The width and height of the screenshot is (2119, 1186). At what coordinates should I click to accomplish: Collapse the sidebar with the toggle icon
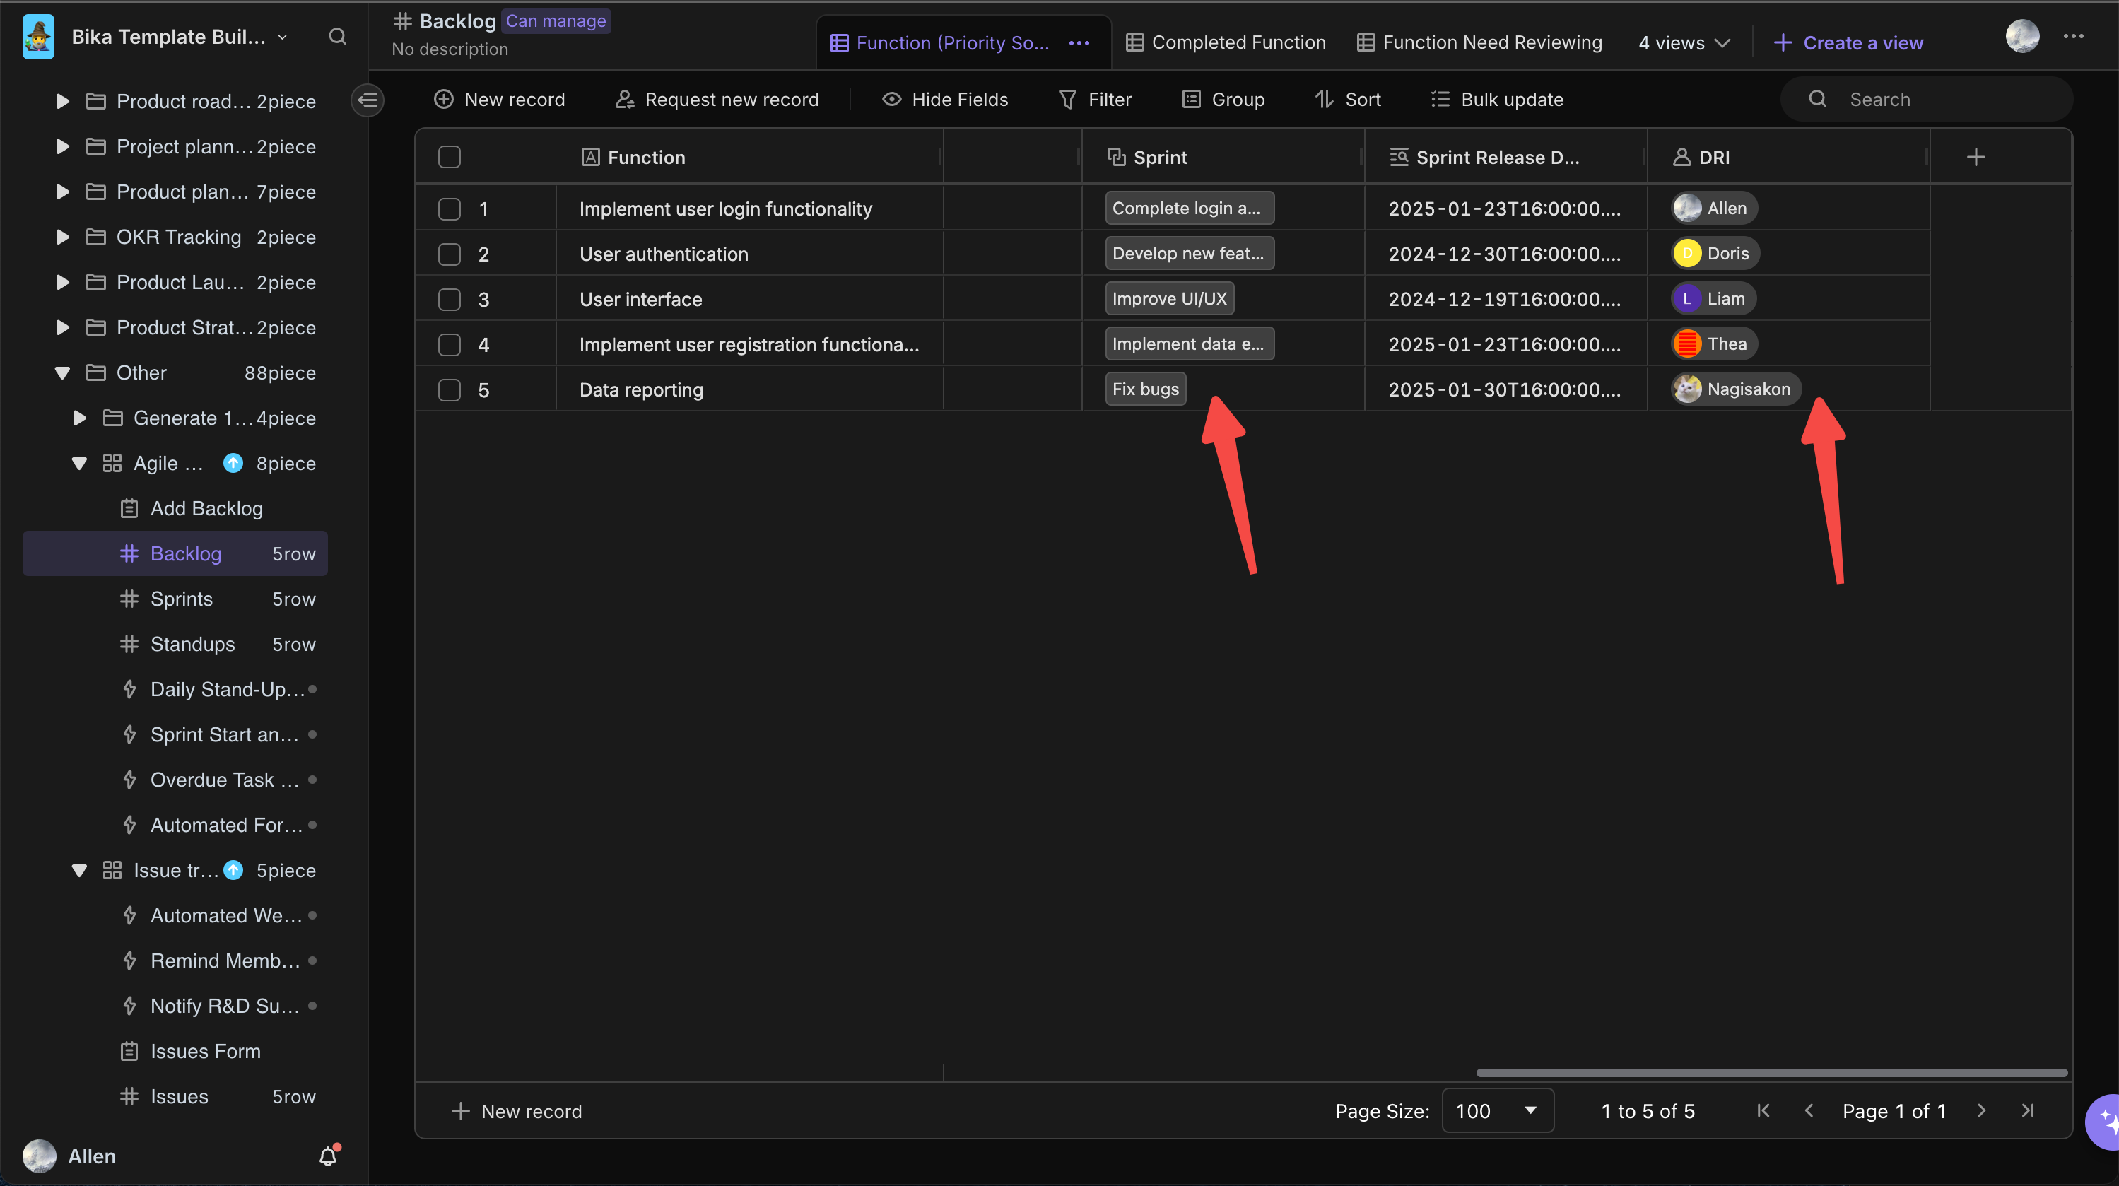pyautogui.click(x=368, y=100)
